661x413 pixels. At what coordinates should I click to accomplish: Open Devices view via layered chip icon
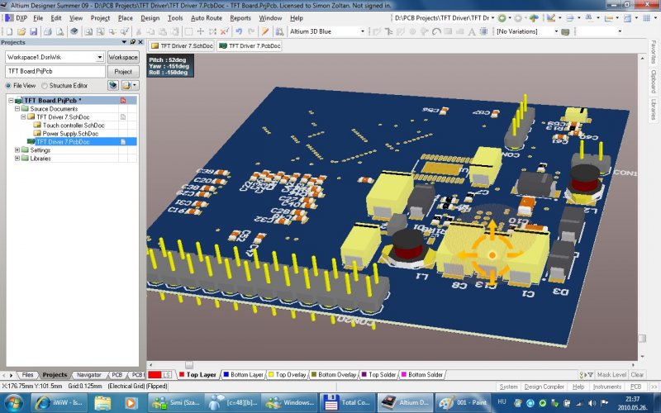(x=74, y=31)
